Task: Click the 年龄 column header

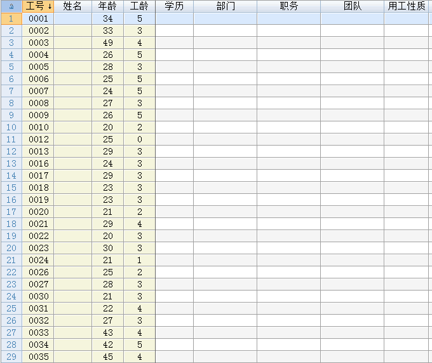Action: point(108,6)
